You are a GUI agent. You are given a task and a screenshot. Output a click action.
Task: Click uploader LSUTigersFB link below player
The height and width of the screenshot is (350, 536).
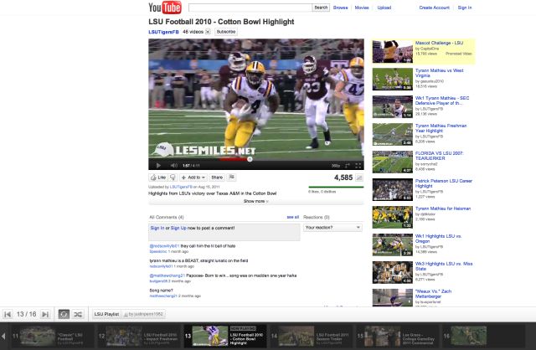tap(181, 187)
